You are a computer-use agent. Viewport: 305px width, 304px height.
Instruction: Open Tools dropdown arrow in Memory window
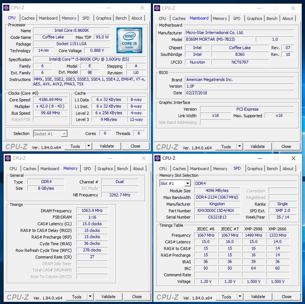click(90, 297)
